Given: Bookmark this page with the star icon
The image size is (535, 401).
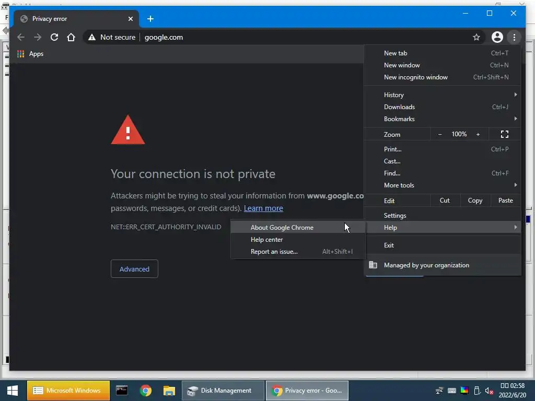Looking at the screenshot, I should [x=476, y=37].
